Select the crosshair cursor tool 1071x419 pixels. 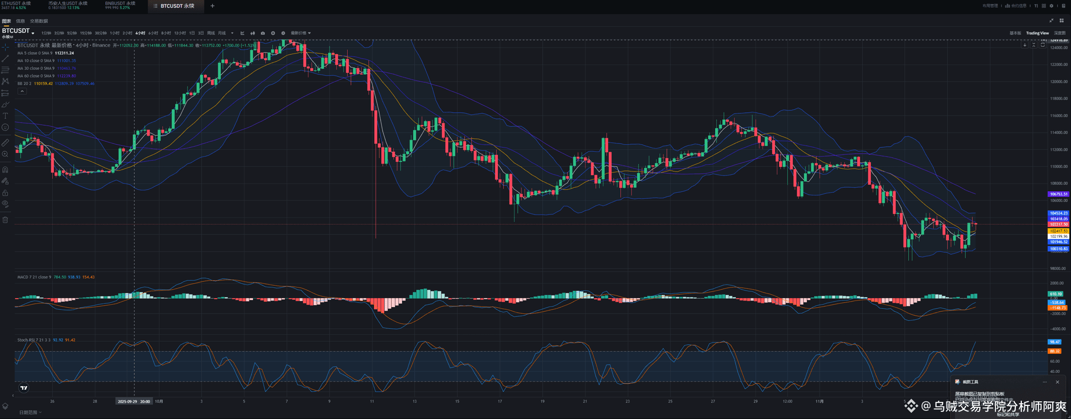(x=5, y=47)
